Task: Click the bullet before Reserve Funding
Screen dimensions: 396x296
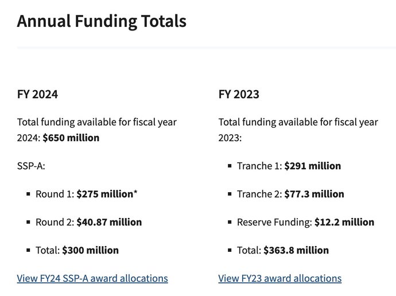Action: pos(230,222)
